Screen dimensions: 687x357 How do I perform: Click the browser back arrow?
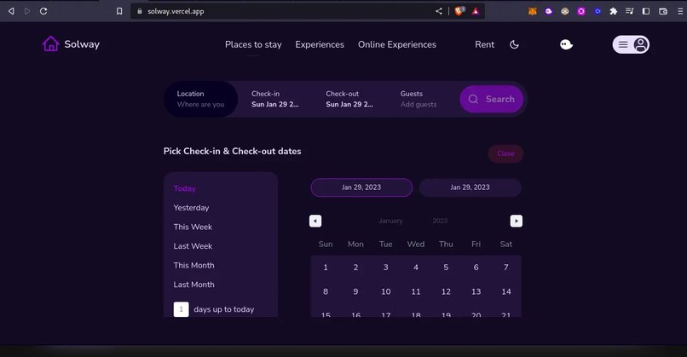pos(11,11)
